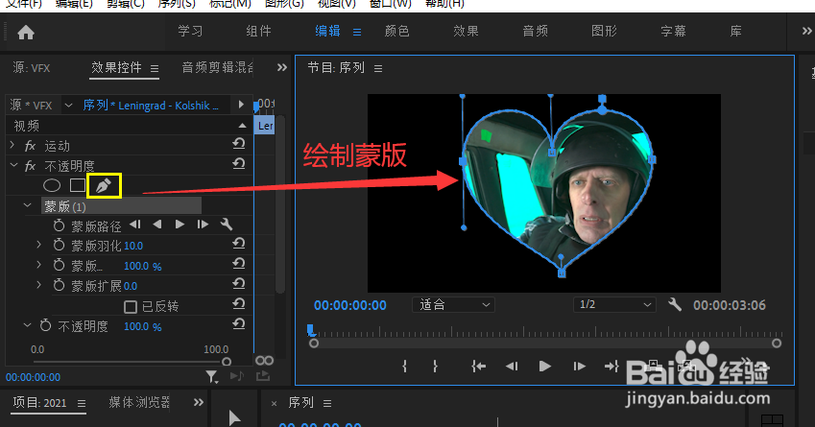815x427 pixels.
Task: Step forward one frame
Action: (x=579, y=367)
